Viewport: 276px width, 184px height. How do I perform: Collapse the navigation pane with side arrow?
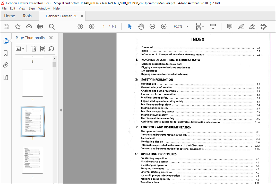coord(61,110)
